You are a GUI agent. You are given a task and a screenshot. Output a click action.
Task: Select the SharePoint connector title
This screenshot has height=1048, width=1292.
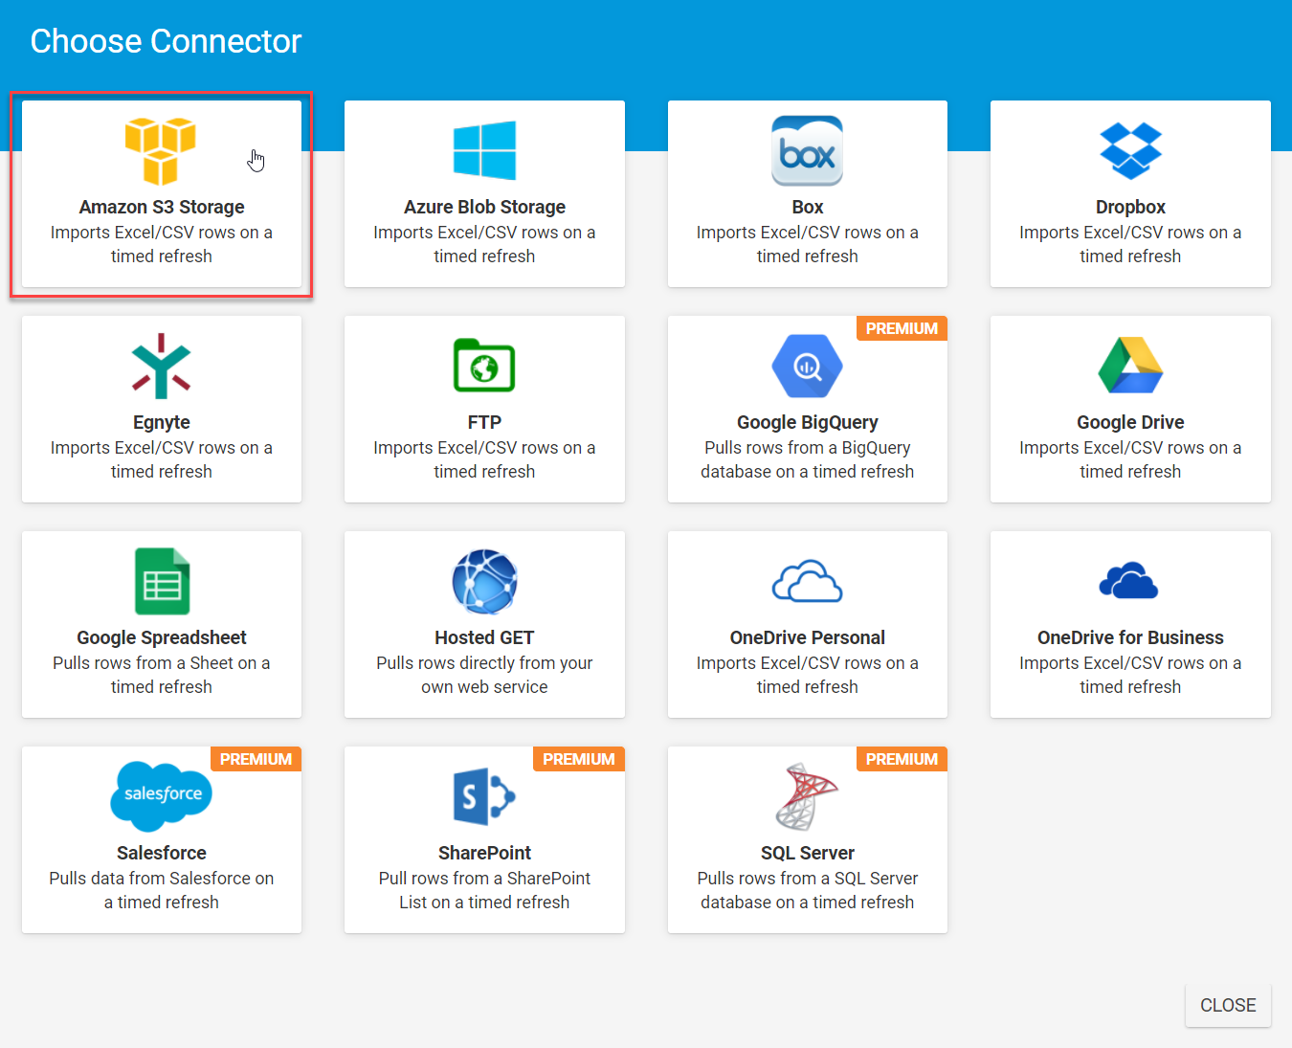(484, 853)
